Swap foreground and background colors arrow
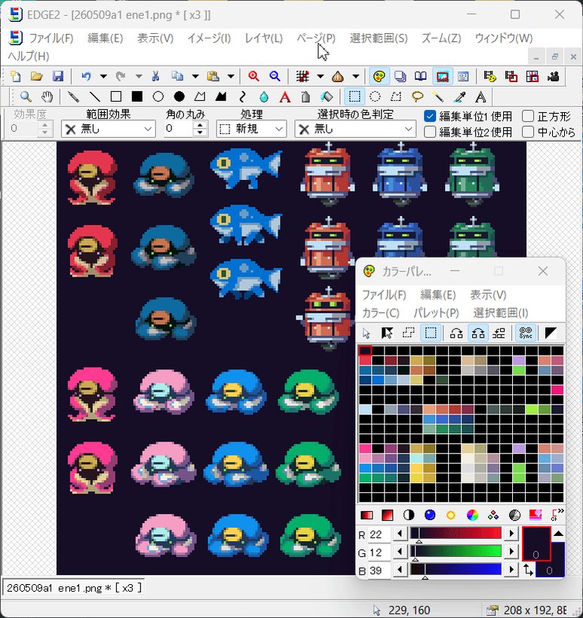583x618 pixels. (x=528, y=570)
